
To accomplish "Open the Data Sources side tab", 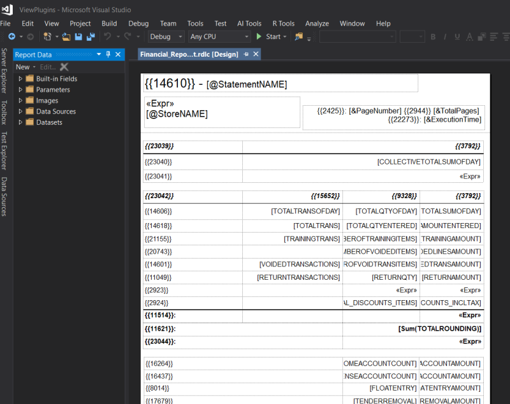I will tap(4, 196).
